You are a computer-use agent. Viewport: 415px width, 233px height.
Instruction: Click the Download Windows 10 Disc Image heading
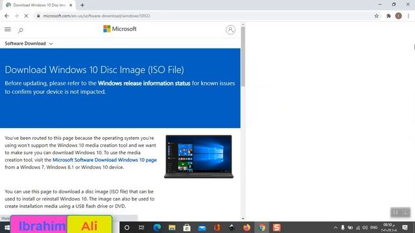tap(94, 70)
